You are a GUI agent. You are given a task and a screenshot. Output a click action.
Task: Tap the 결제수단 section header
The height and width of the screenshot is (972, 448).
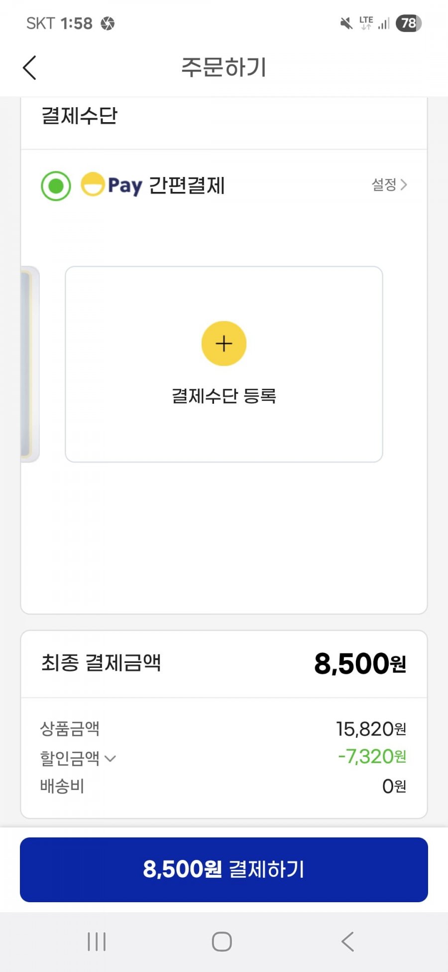tap(80, 116)
